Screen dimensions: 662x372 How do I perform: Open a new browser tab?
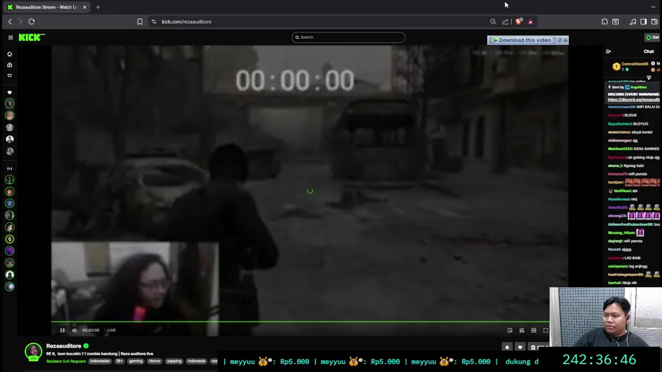(x=98, y=7)
